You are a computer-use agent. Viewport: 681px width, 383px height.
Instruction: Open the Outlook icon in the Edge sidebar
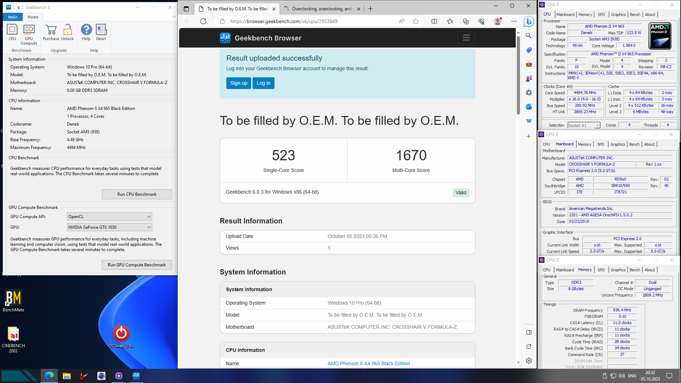[x=528, y=107]
